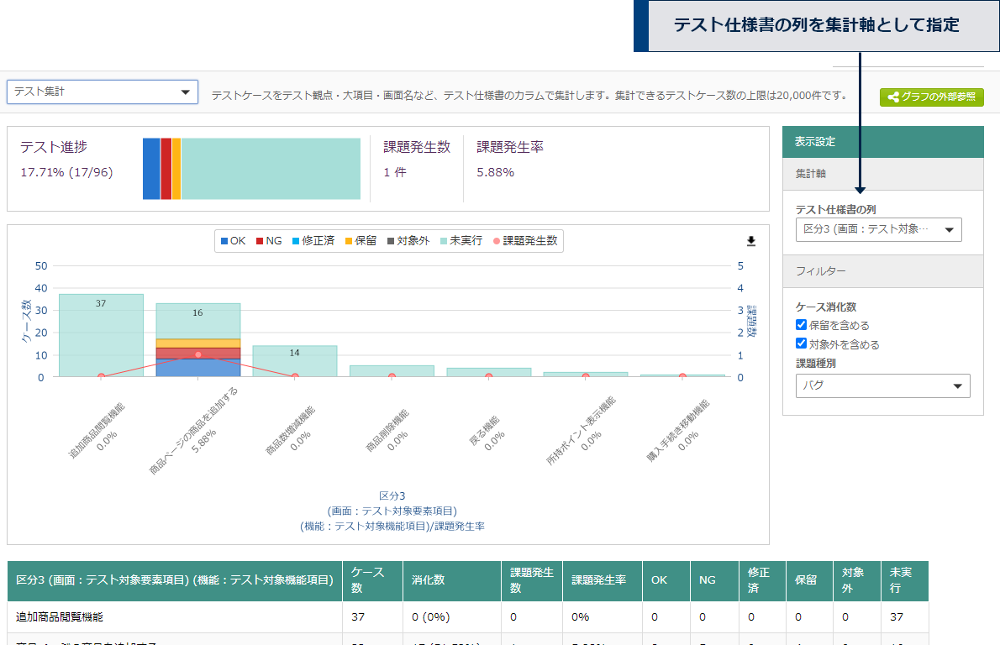Image resolution: width=1000 pixels, height=645 pixels.
Task: Toggle 課題発生数 legend item in chart
Action: (525, 241)
